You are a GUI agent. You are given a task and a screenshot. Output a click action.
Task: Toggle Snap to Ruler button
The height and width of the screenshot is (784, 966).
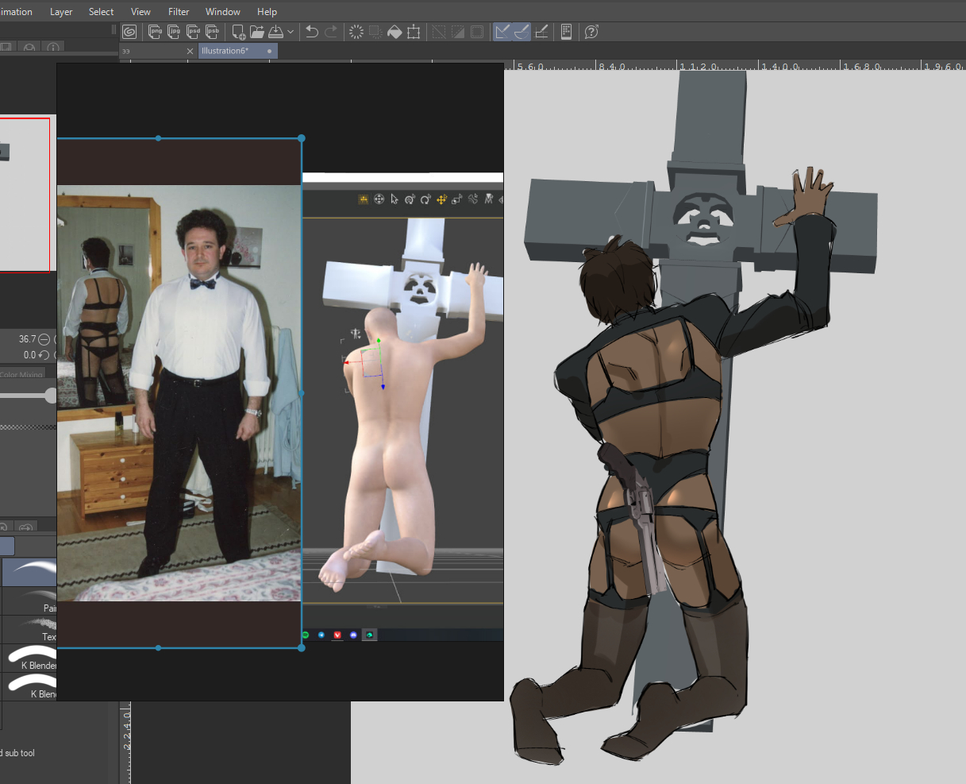502,32
